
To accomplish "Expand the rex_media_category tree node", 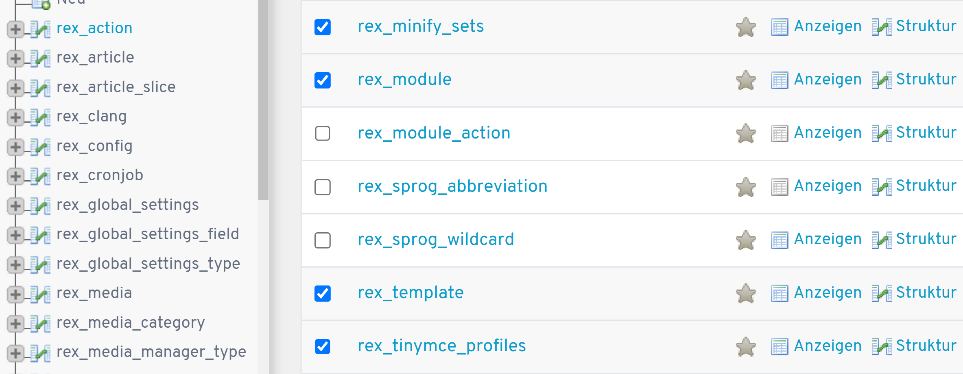I will [x=15, y=323].
